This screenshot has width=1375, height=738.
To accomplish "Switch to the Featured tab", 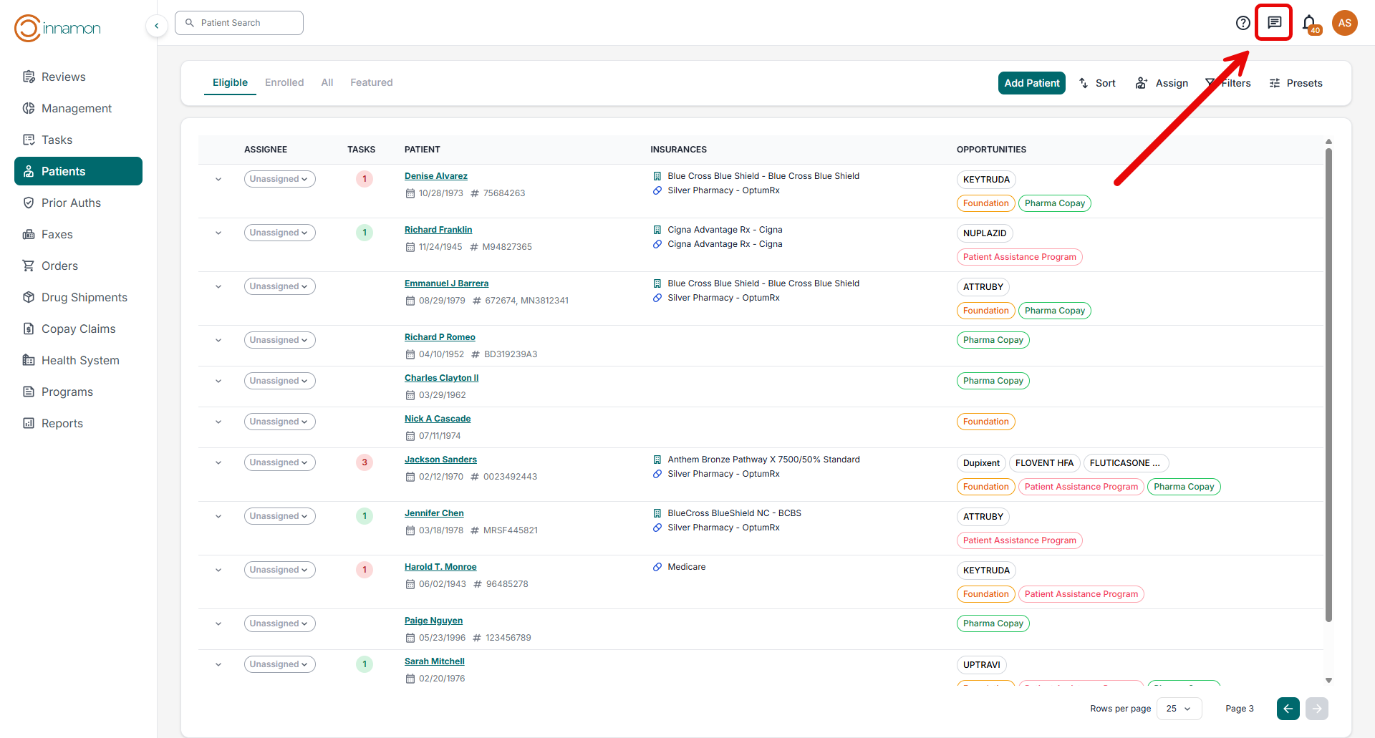I will pos(371,82).
